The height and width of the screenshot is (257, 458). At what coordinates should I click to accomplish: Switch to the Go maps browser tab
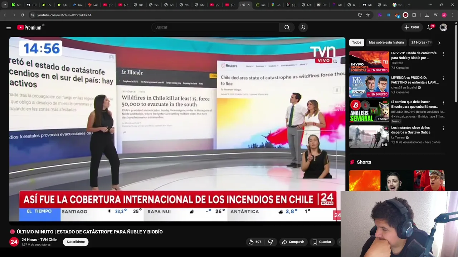[276, 5]
